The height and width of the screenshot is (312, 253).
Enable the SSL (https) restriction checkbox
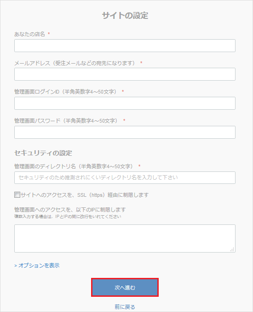pos(17,194)
